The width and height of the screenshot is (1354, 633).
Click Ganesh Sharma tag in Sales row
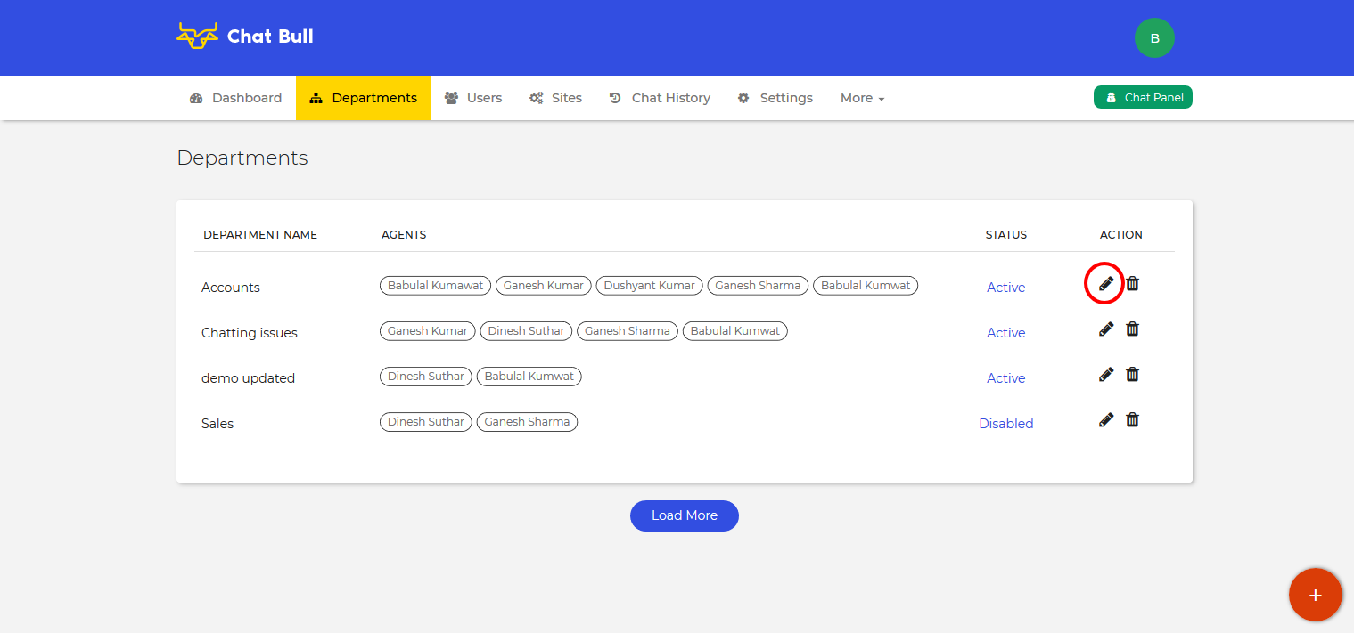pos(528,422)
